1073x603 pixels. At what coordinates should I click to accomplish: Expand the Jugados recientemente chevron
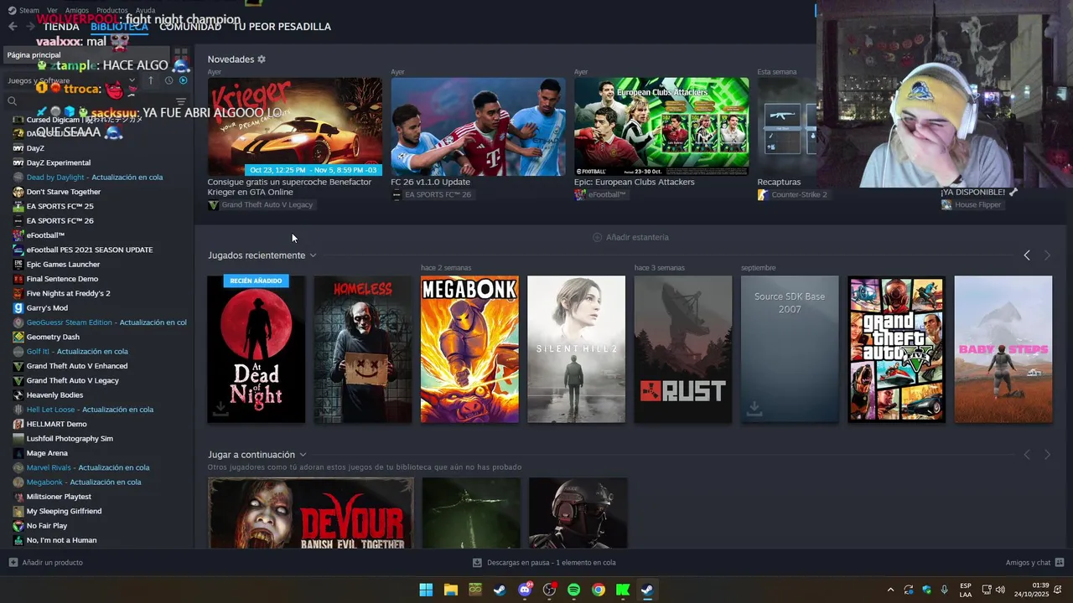(x=313, y=255)
